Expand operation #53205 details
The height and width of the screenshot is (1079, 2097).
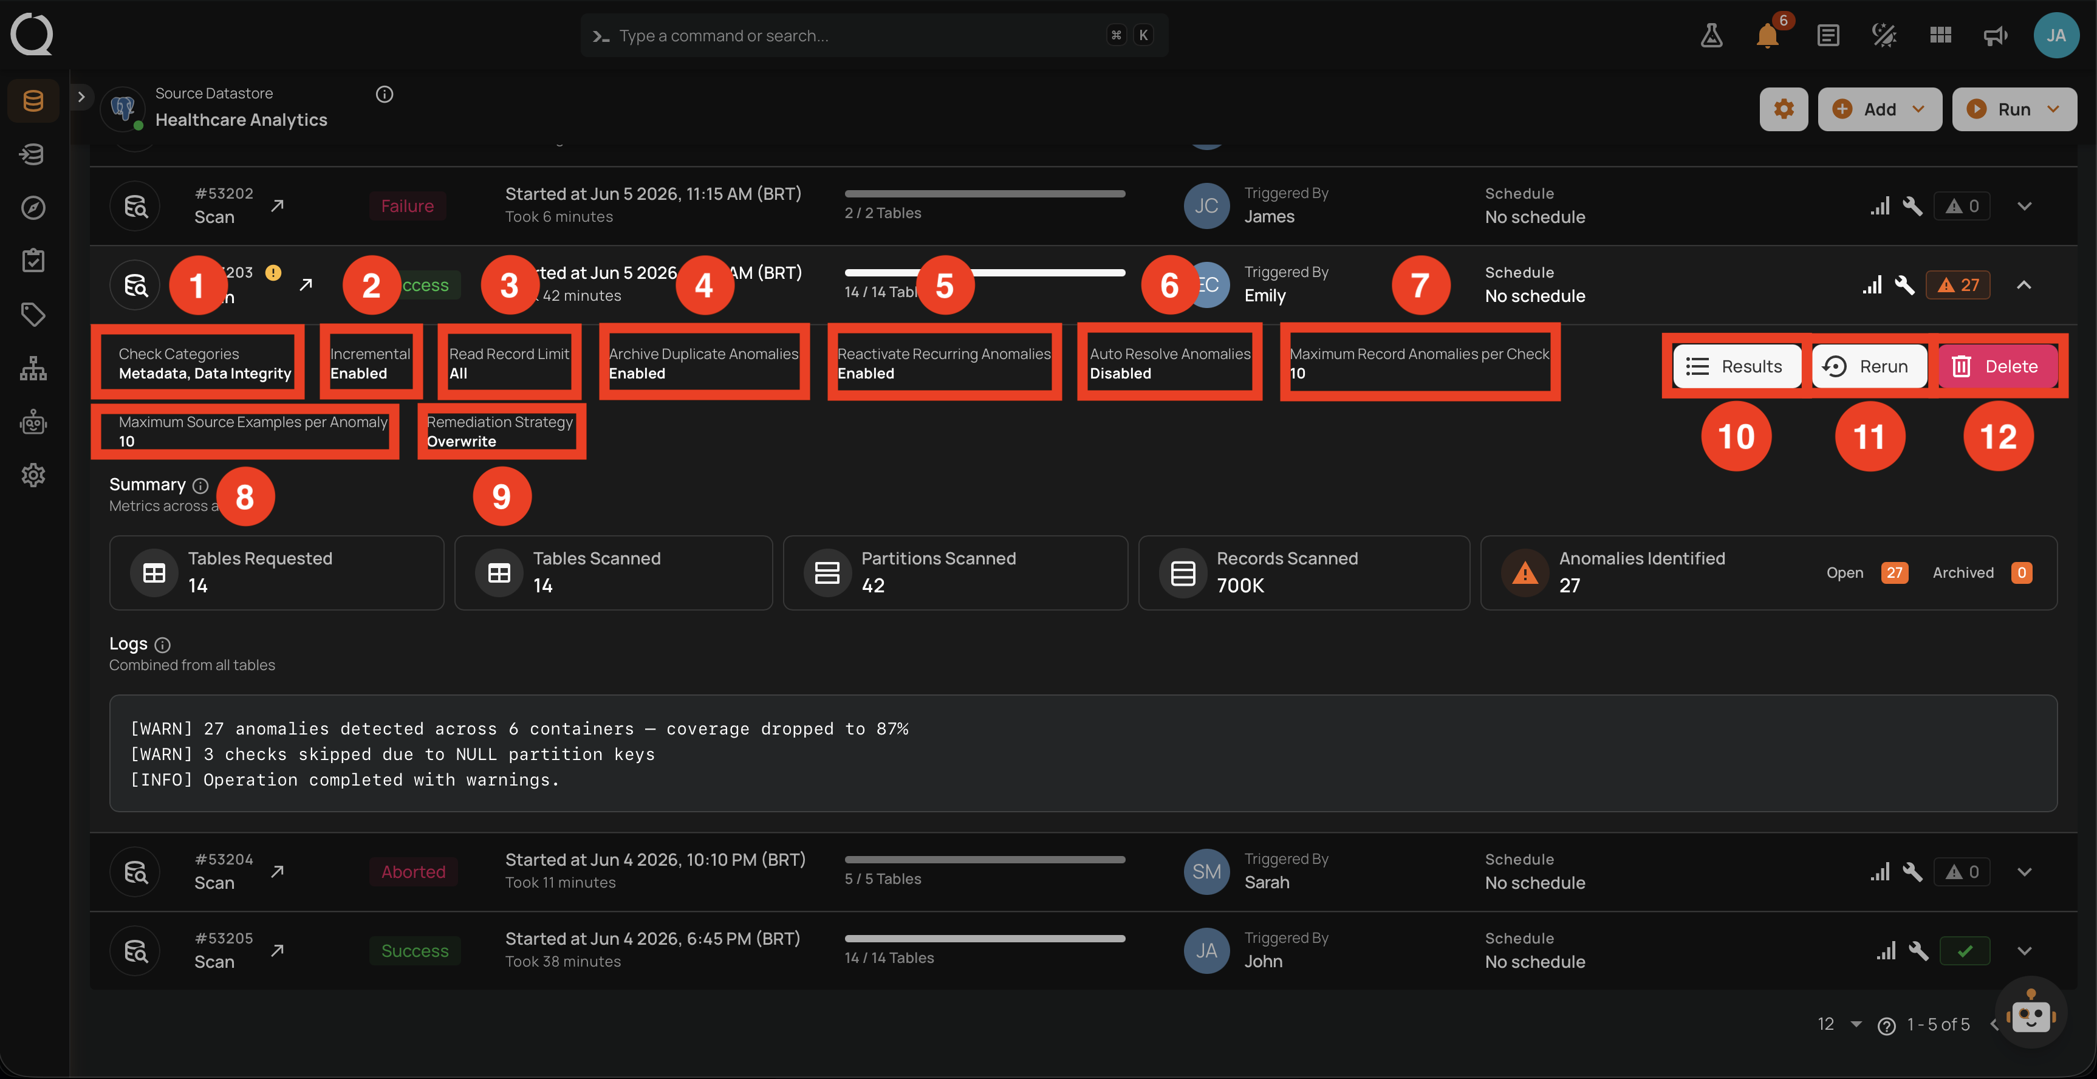click(2025, 951)
